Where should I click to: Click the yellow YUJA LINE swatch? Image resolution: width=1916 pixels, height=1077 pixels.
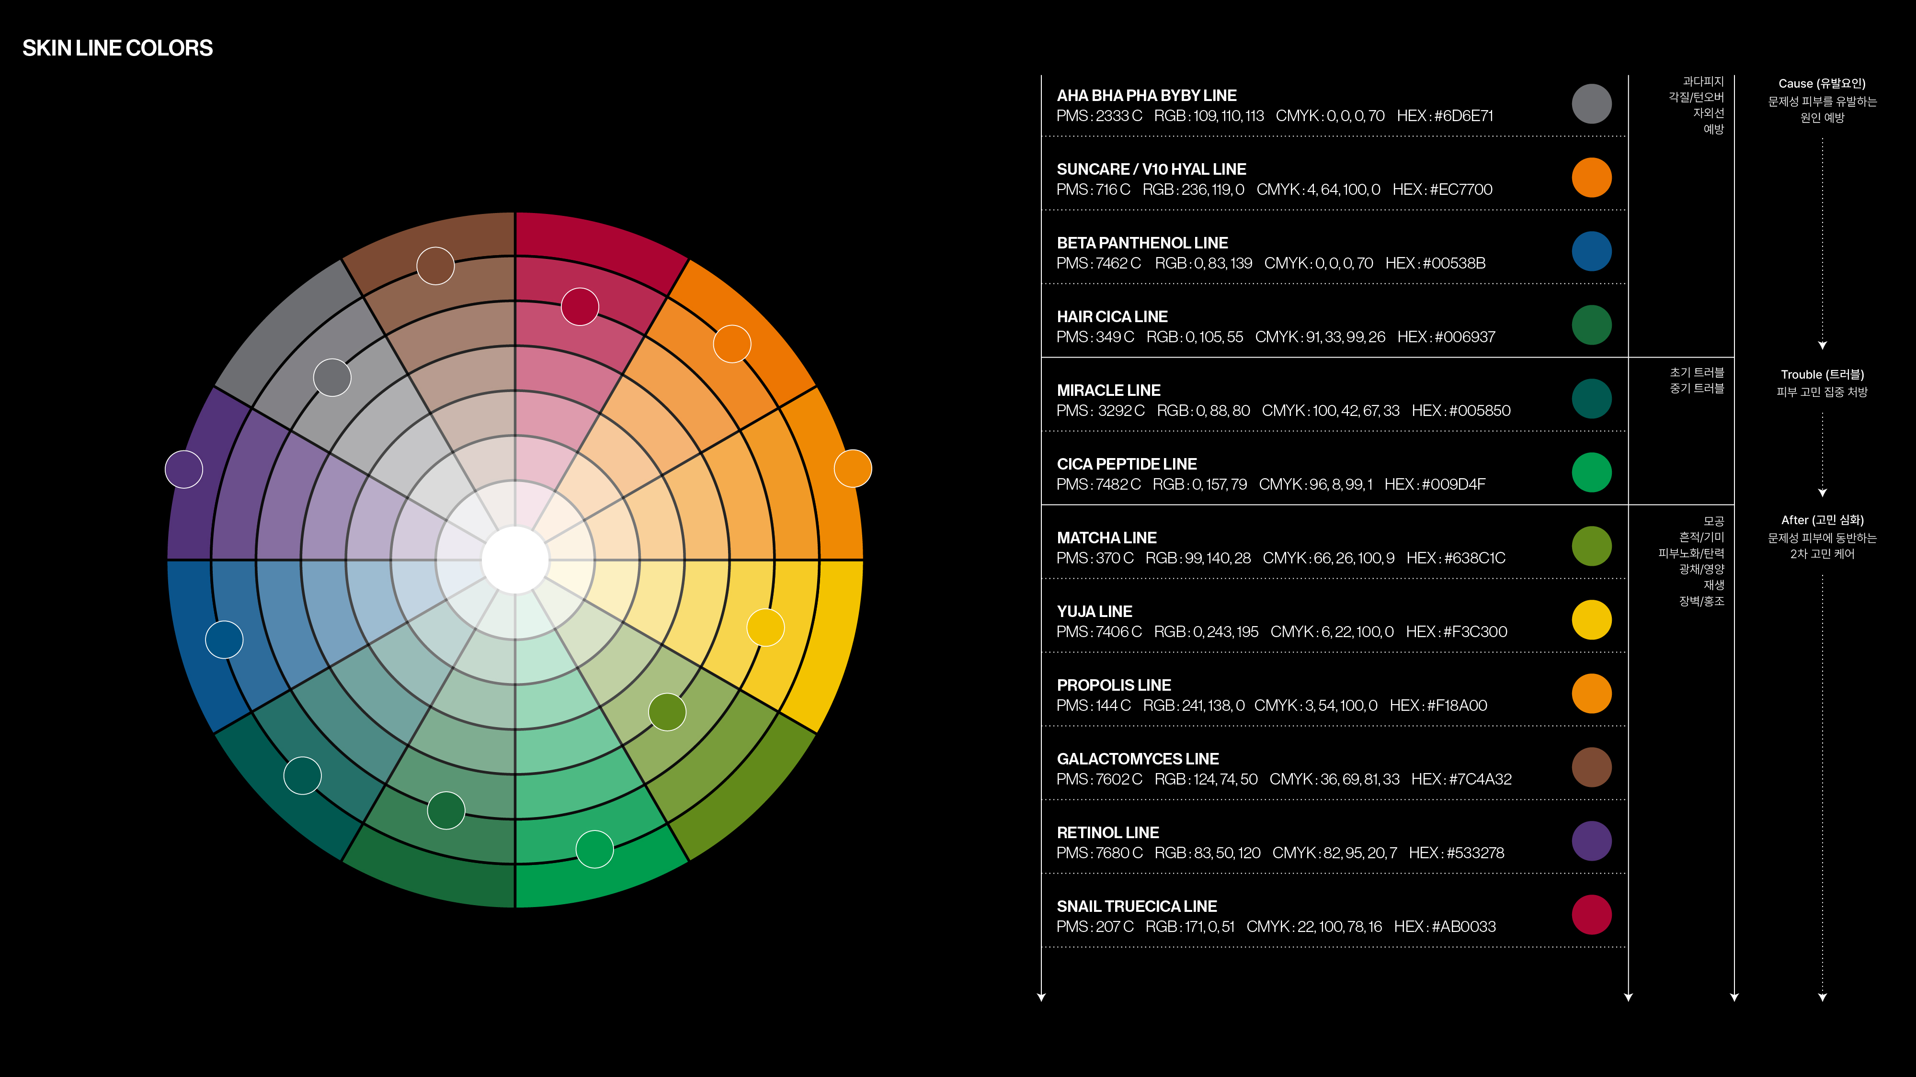(1591, 620)
